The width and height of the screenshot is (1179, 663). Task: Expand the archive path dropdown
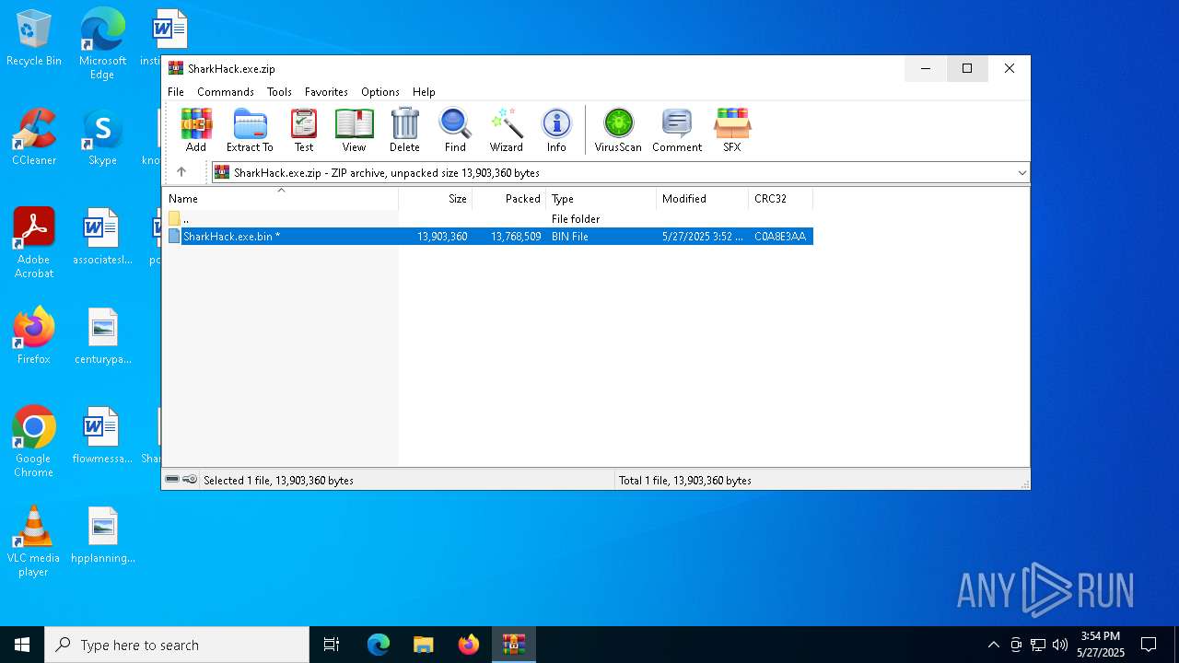pos(1021,173)
